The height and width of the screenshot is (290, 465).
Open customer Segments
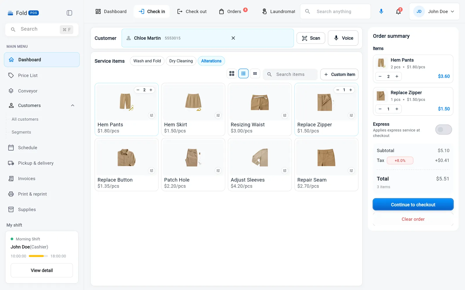21,132
